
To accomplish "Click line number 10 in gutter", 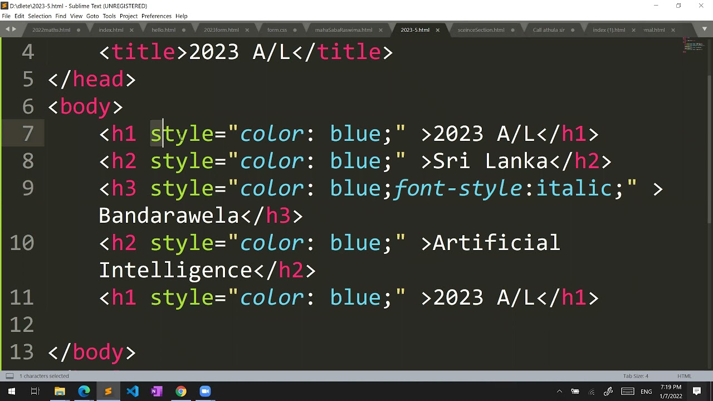I will (22, 243).
